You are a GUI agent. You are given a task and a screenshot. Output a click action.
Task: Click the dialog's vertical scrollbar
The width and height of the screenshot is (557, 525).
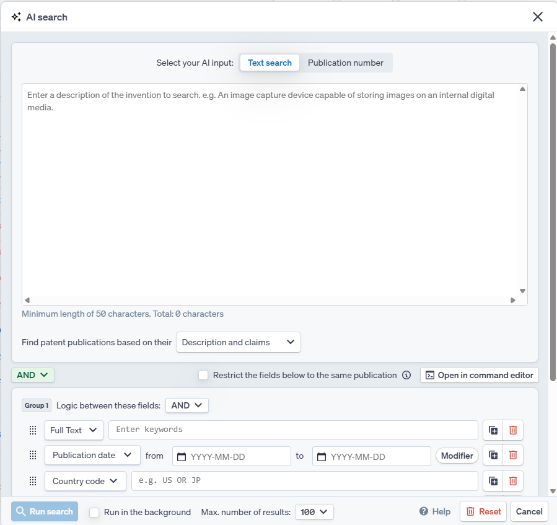pos(552,186)
